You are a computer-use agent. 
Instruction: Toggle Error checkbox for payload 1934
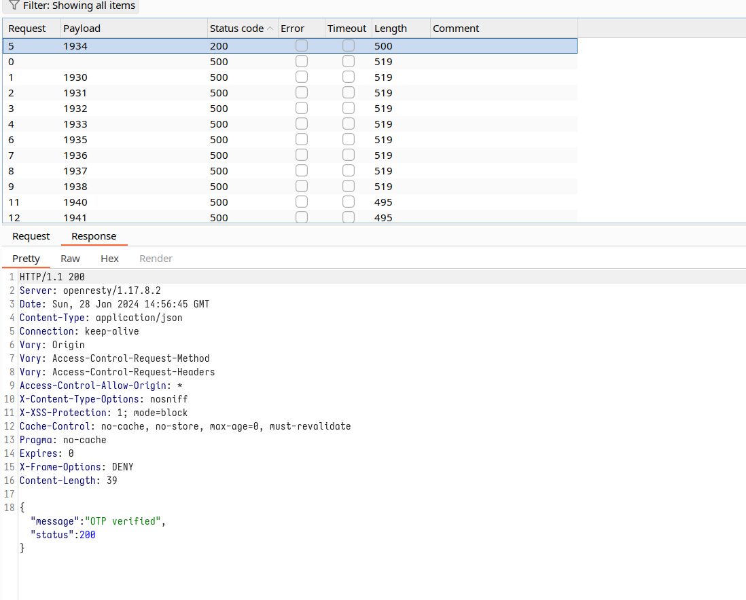pos(302,46)
